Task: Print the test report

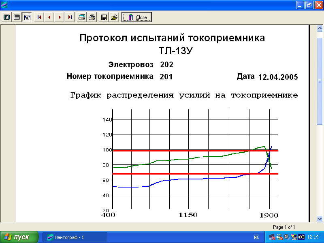Action: coord(92,17)
